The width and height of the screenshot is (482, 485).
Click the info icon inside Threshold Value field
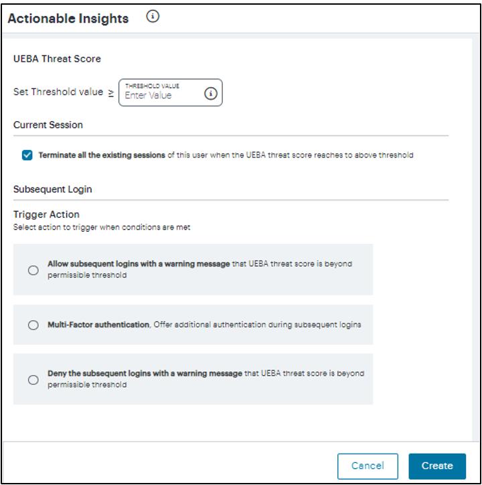(x=211, y=93)
